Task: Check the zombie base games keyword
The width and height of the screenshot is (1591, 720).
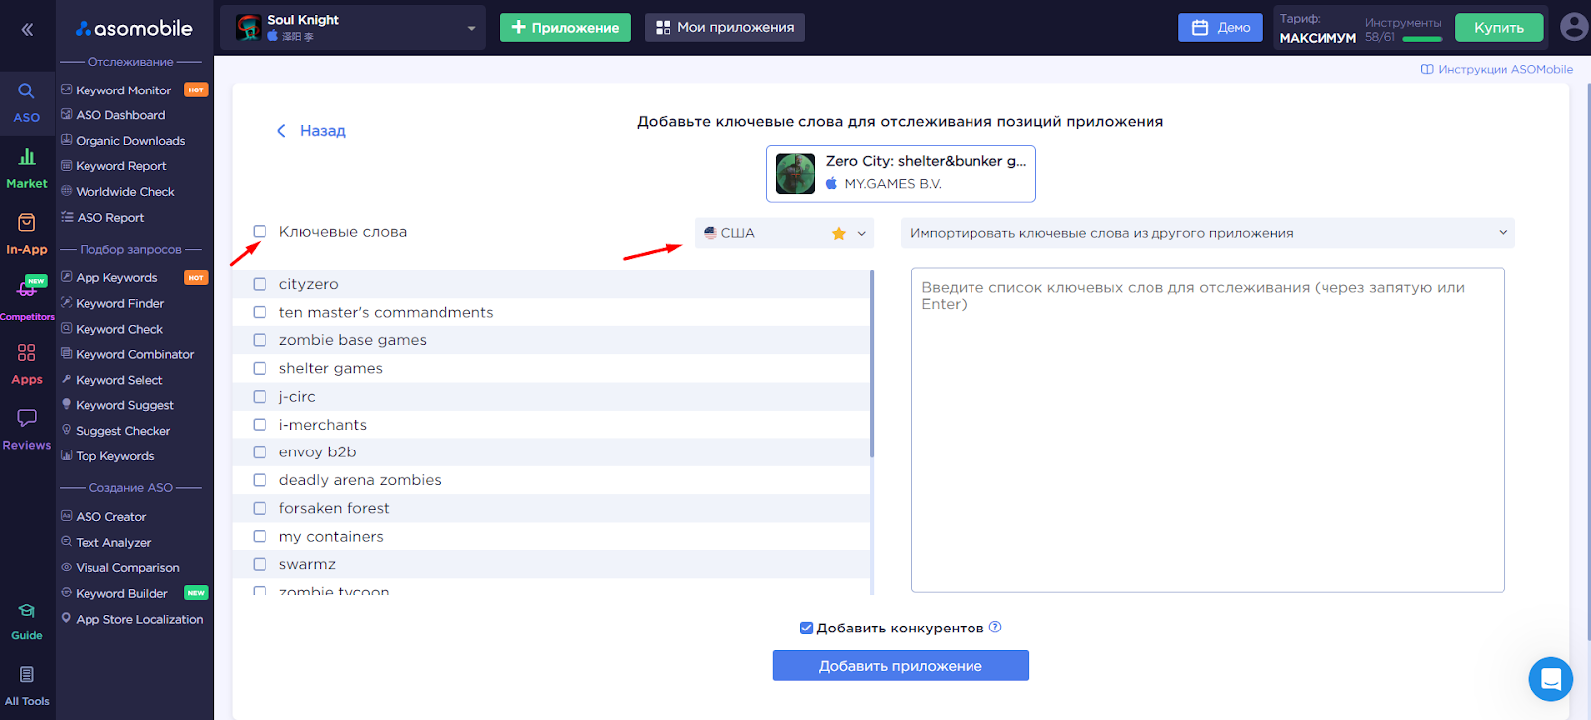Action: pyautogui.click(x=260, y=340)
